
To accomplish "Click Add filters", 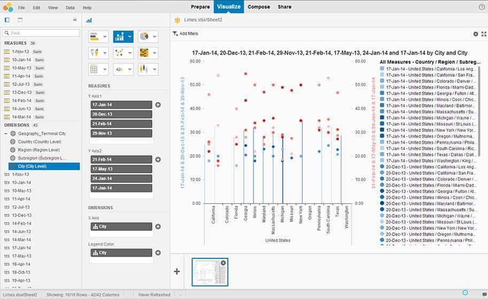I will click(185, 34).
